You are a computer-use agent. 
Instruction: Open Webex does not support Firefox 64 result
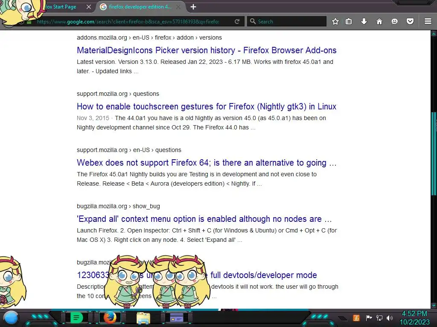[207, 163]
